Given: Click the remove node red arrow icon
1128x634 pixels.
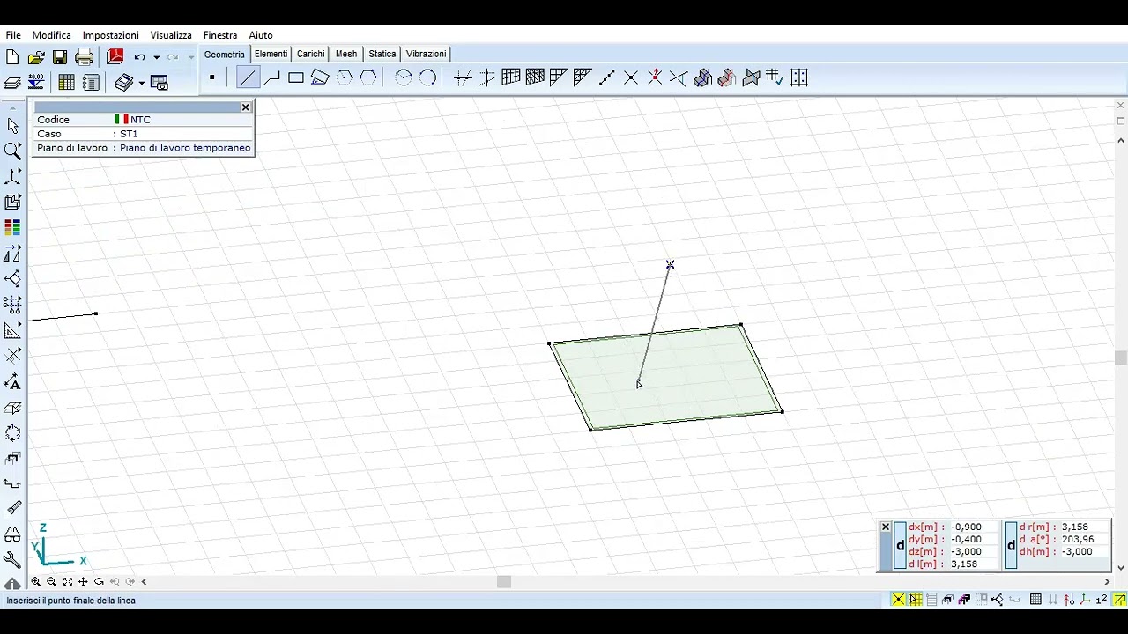Looking at the screenshot, I should pos(655,78).
